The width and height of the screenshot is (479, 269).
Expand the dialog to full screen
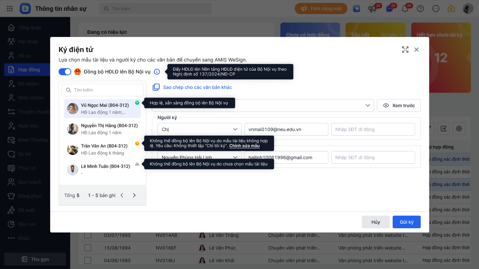coord(405,50)
